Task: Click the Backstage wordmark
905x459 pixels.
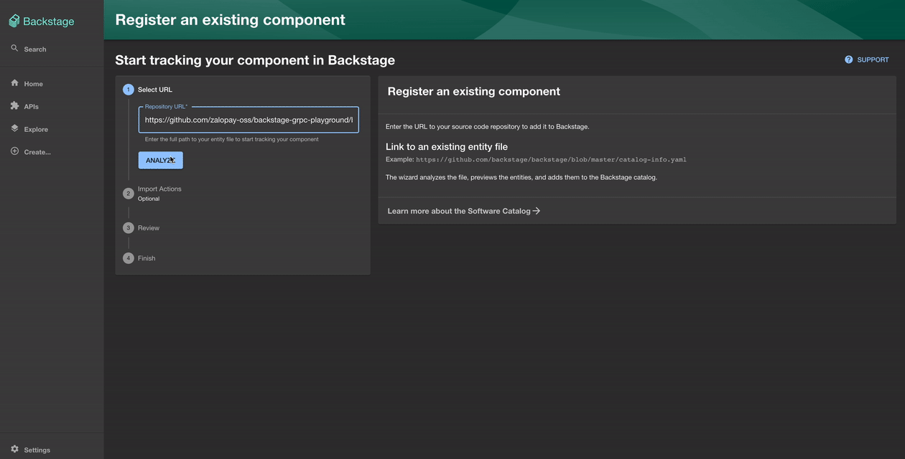Action: pyautogui.click(x=48, y=22)
